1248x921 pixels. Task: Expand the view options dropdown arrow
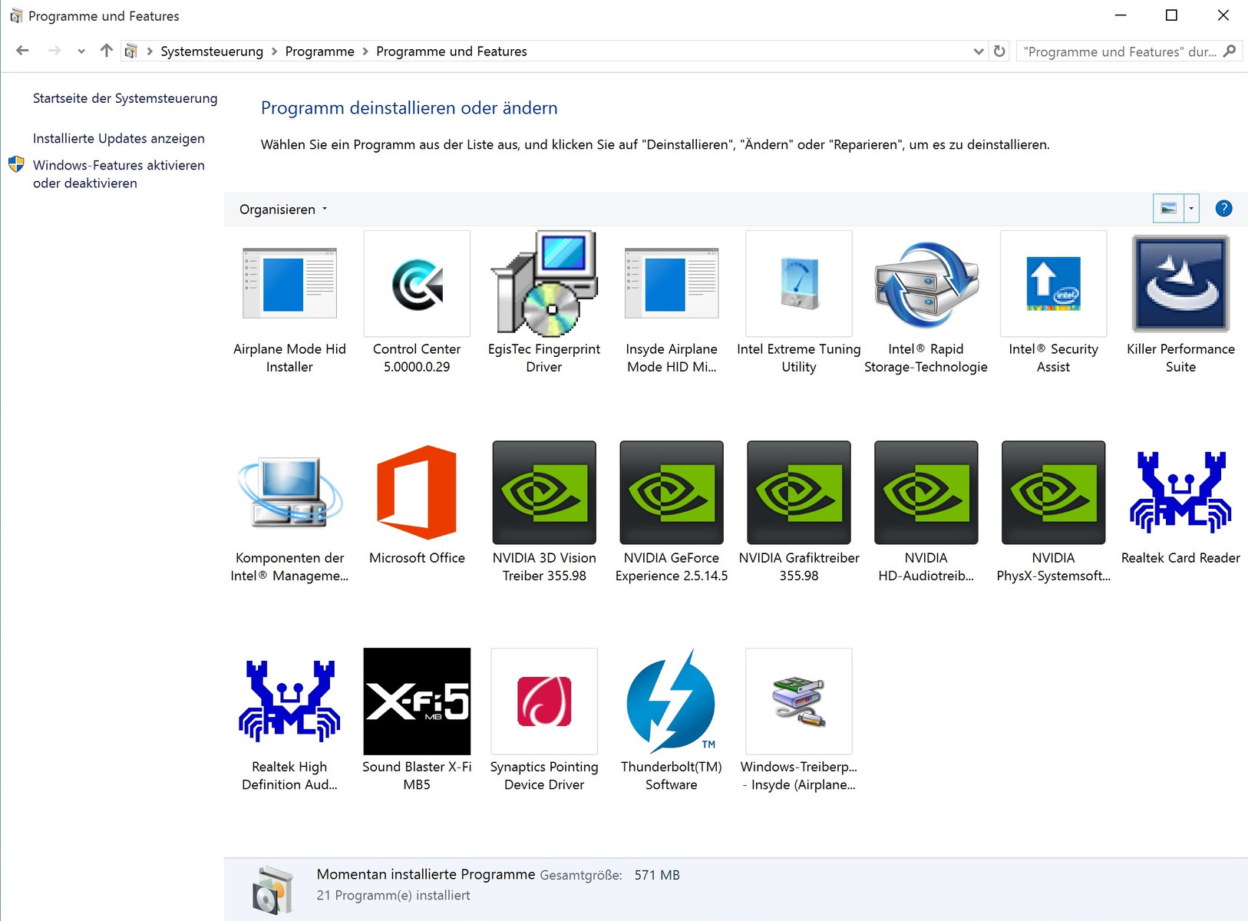point(1191,209)
